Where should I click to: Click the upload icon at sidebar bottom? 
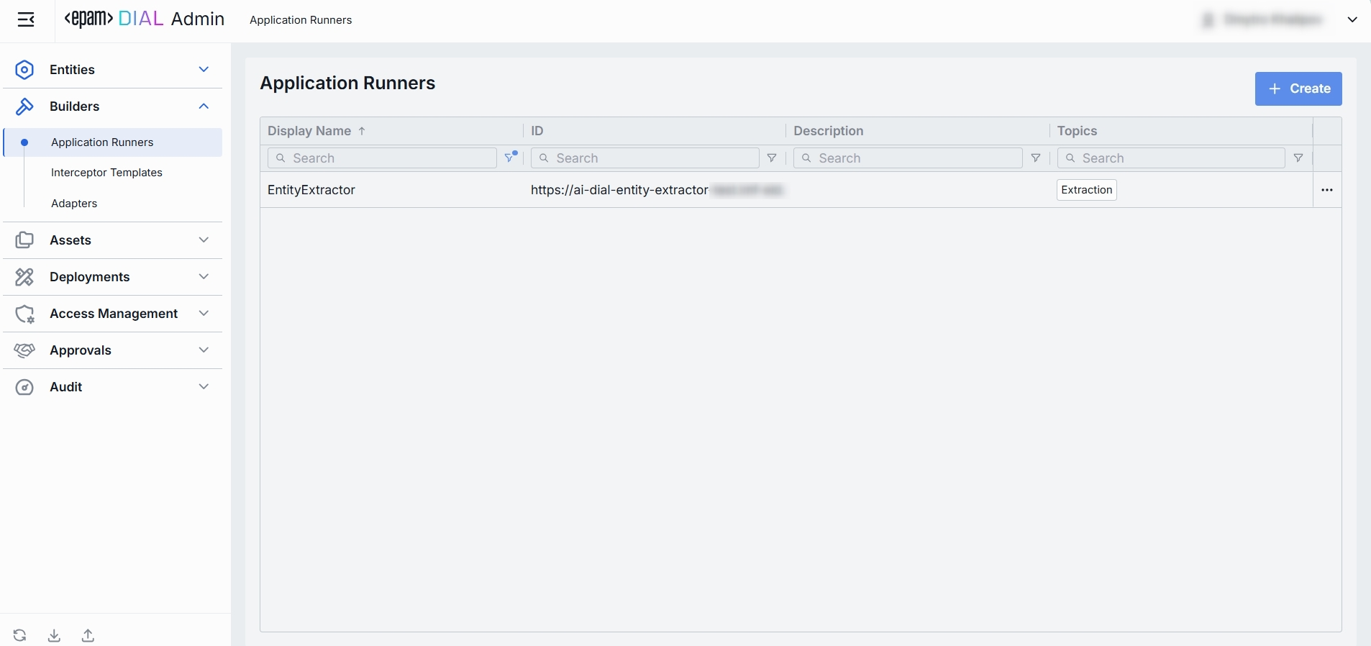88,635
